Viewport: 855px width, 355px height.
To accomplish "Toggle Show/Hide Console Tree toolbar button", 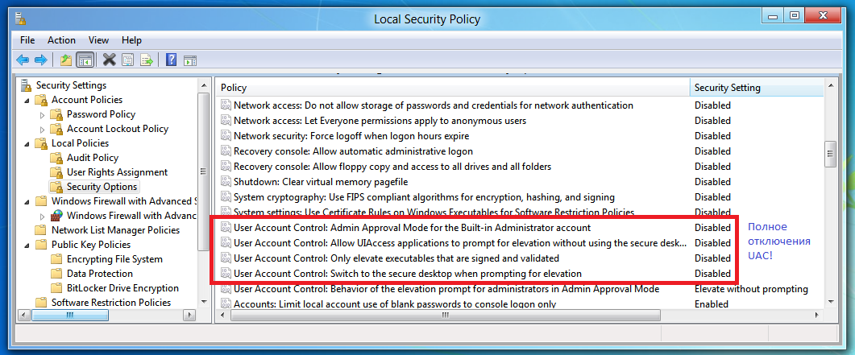I will [x=85, y=60].
